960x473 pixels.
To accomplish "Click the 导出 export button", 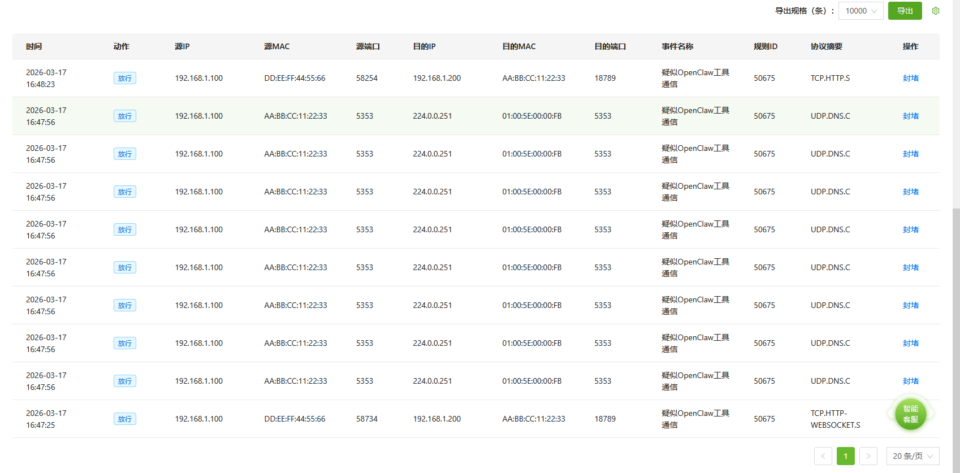I will point(905,11).
